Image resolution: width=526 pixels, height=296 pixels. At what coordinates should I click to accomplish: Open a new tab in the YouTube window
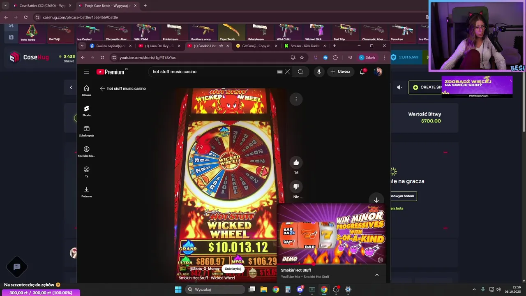[x=335, y=46]
